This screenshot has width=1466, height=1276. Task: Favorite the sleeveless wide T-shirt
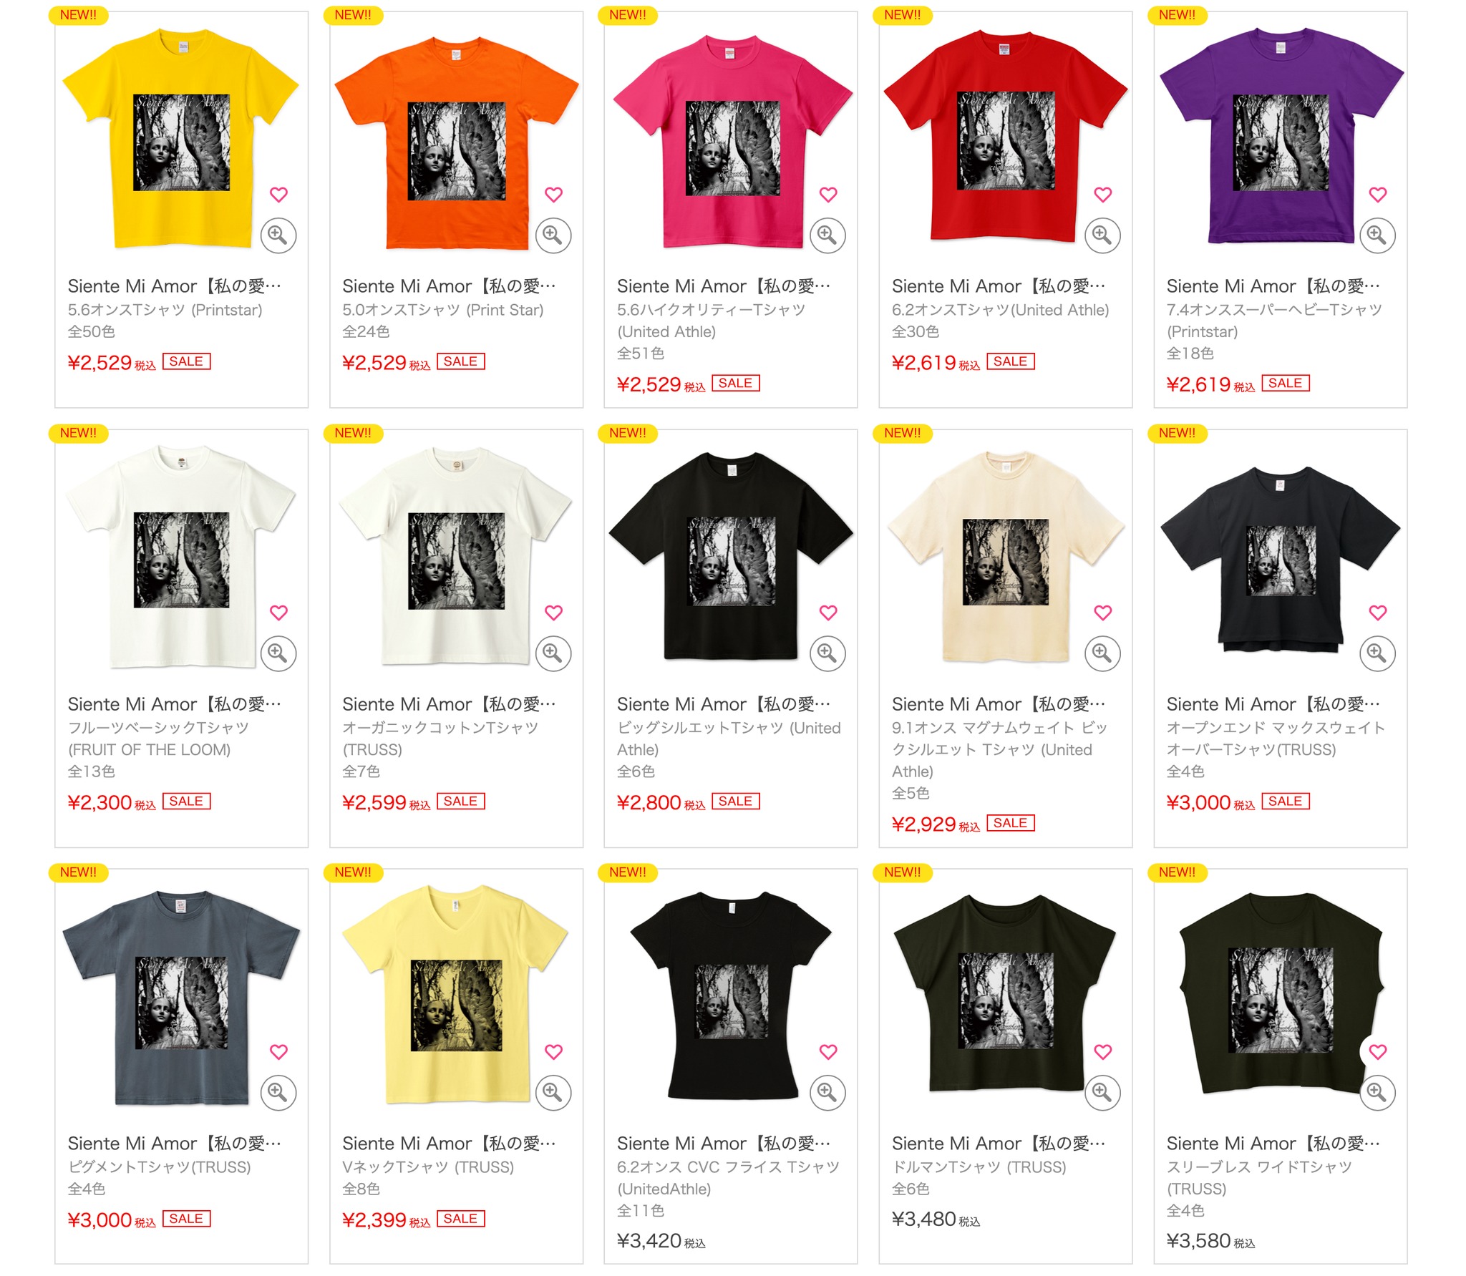[1378, 1051]
